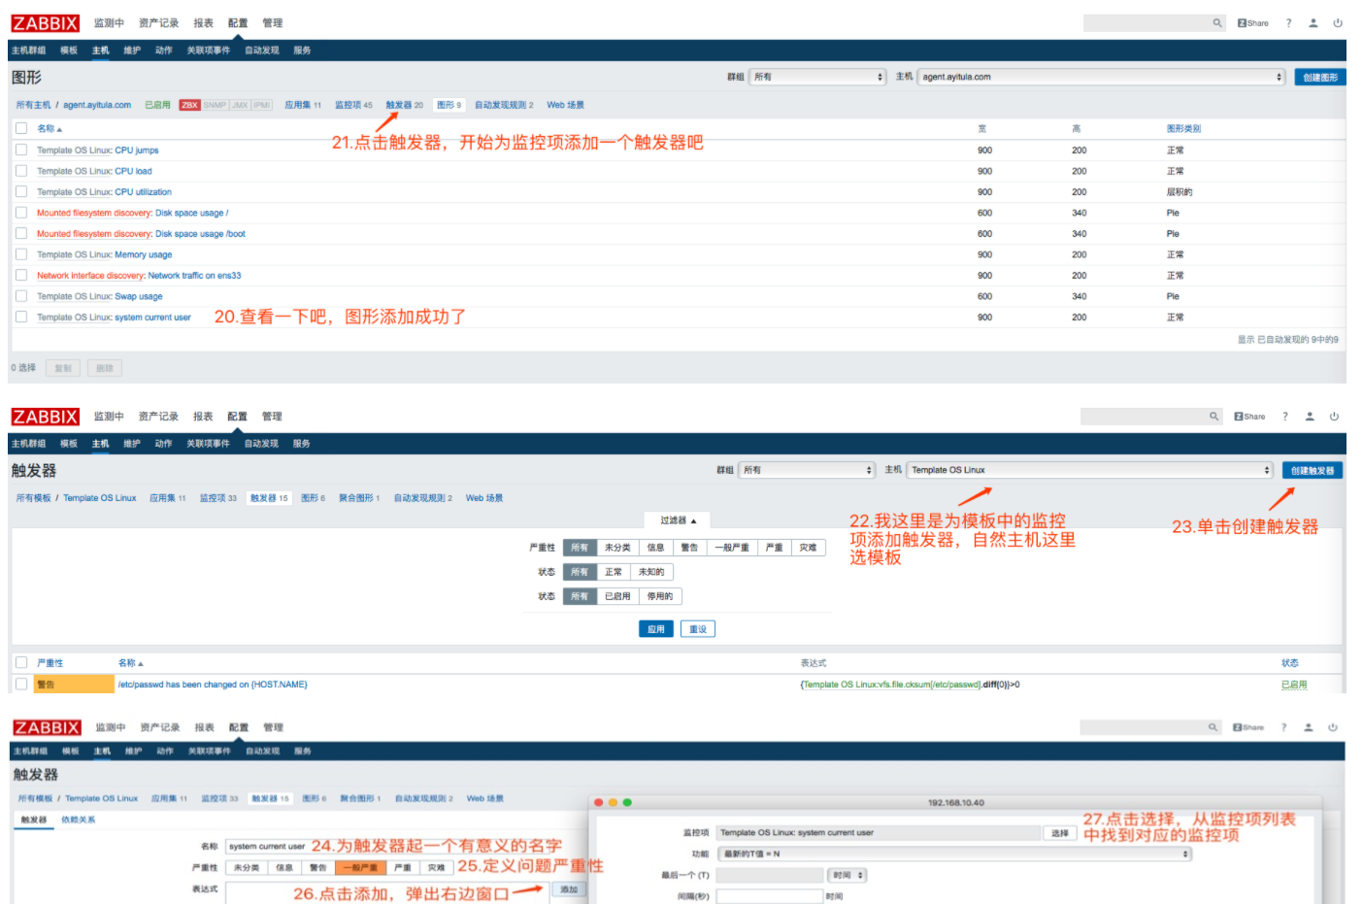Click the JMX availability badge
The height and width of the screenshot is (904, 1363).
coord(240,105)
